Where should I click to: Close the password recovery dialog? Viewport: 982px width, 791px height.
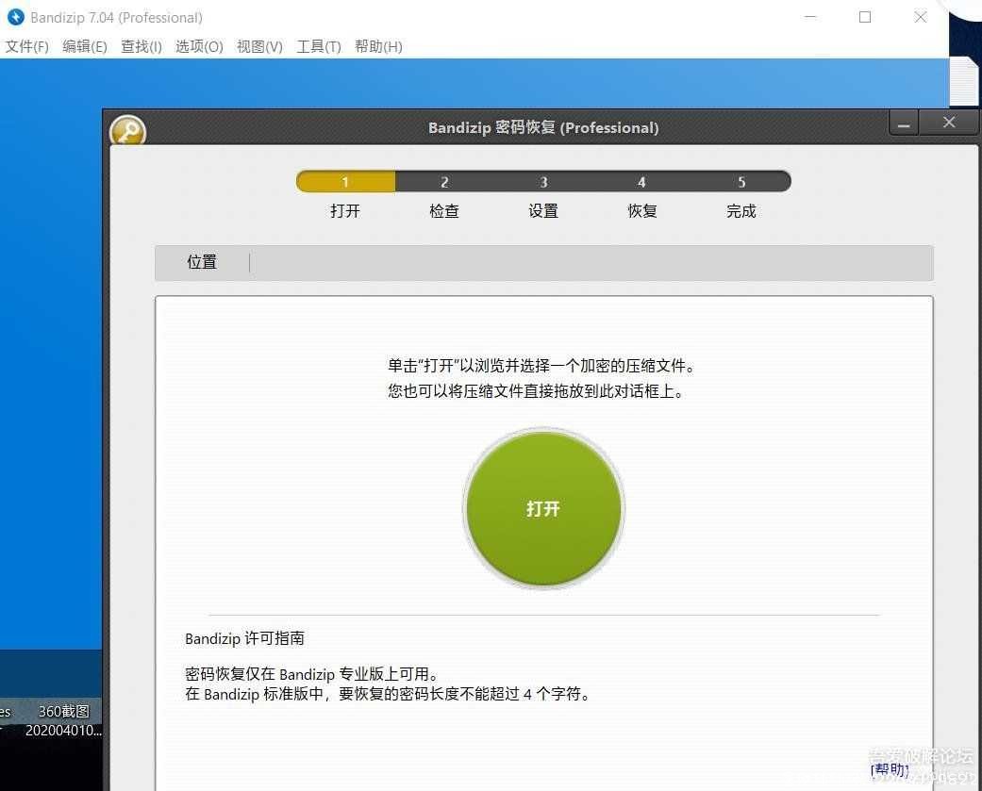click(949, 123)
